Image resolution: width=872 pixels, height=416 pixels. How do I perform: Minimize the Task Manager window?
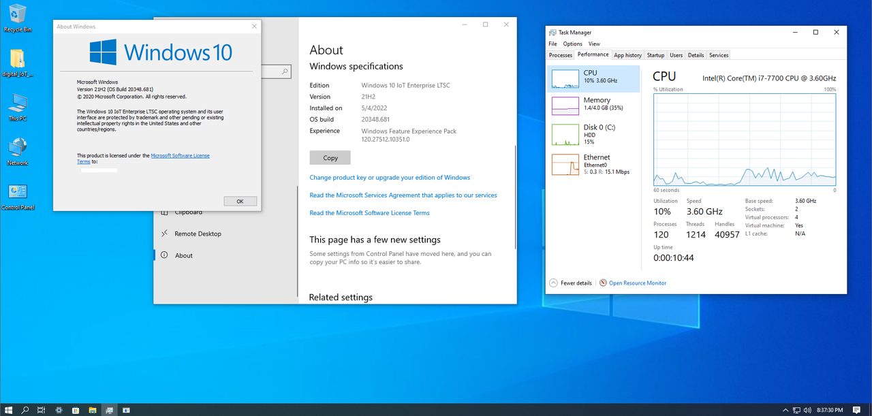pos(795,32)
